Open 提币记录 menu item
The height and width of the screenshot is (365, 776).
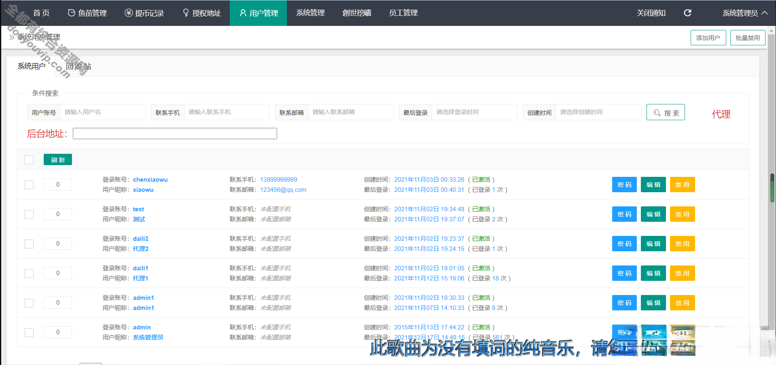pyautogui.click(x=144, y=13)
